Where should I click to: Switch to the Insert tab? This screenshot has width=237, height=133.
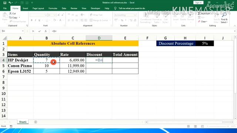coord(26,8)
